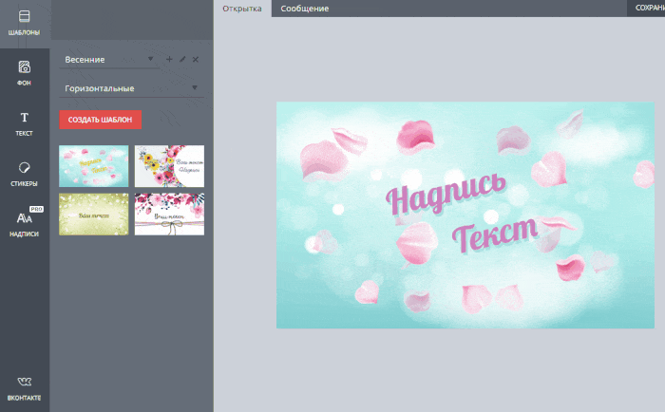This screenshot has height=412, width=665.
Task: Select the green sparkle template thumbnail
Action: coord(94,214)
